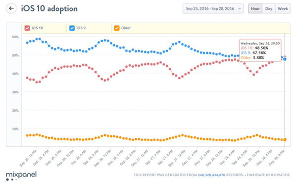Click the first blue iOS 9 data point

tap(27, 43)
